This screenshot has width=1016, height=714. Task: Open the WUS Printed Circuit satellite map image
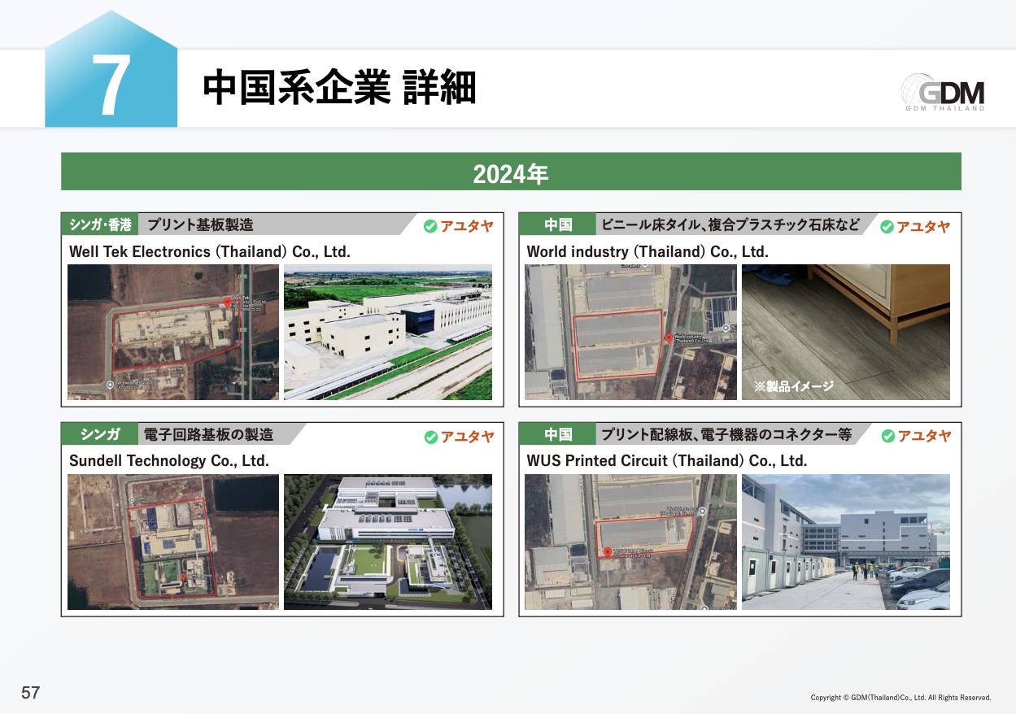[x=630, y=542]
